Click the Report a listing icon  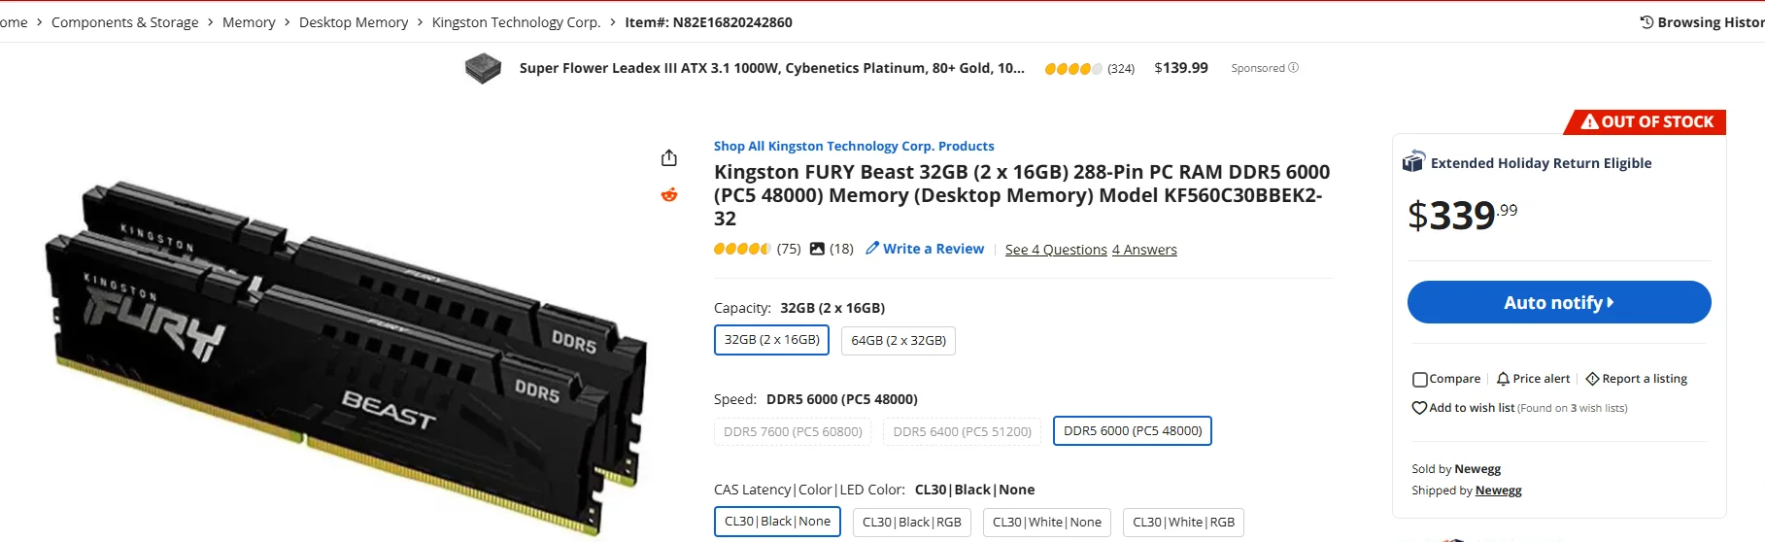pos(1592,379)
